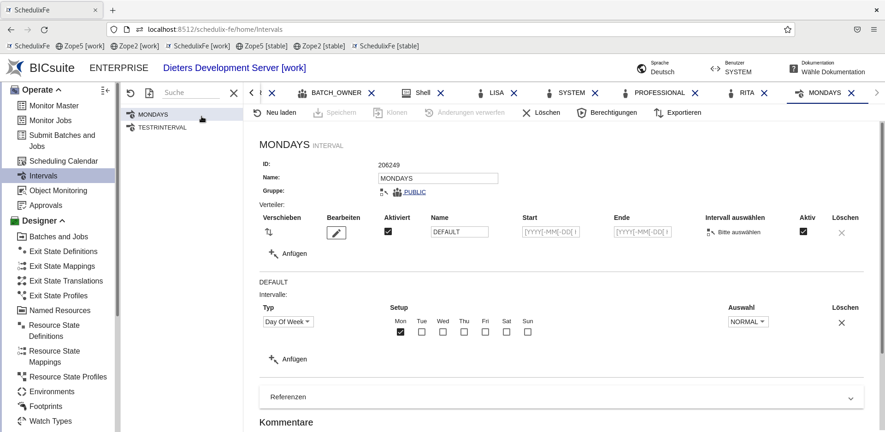
Task: Click the Berechtigungen shield icon
Action: click(582, 113)
